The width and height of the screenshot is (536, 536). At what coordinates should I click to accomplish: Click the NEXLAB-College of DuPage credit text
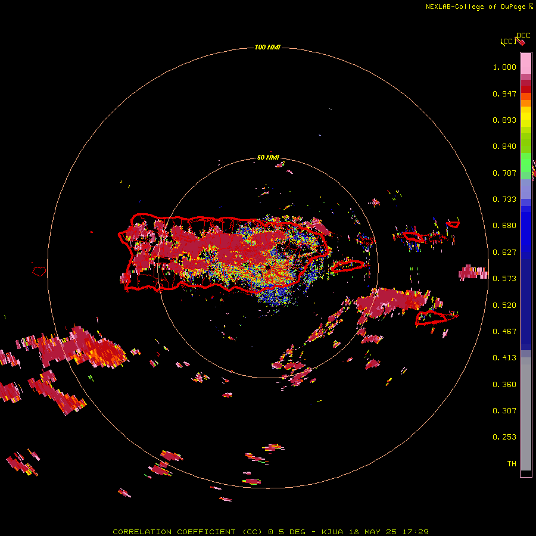475,7
